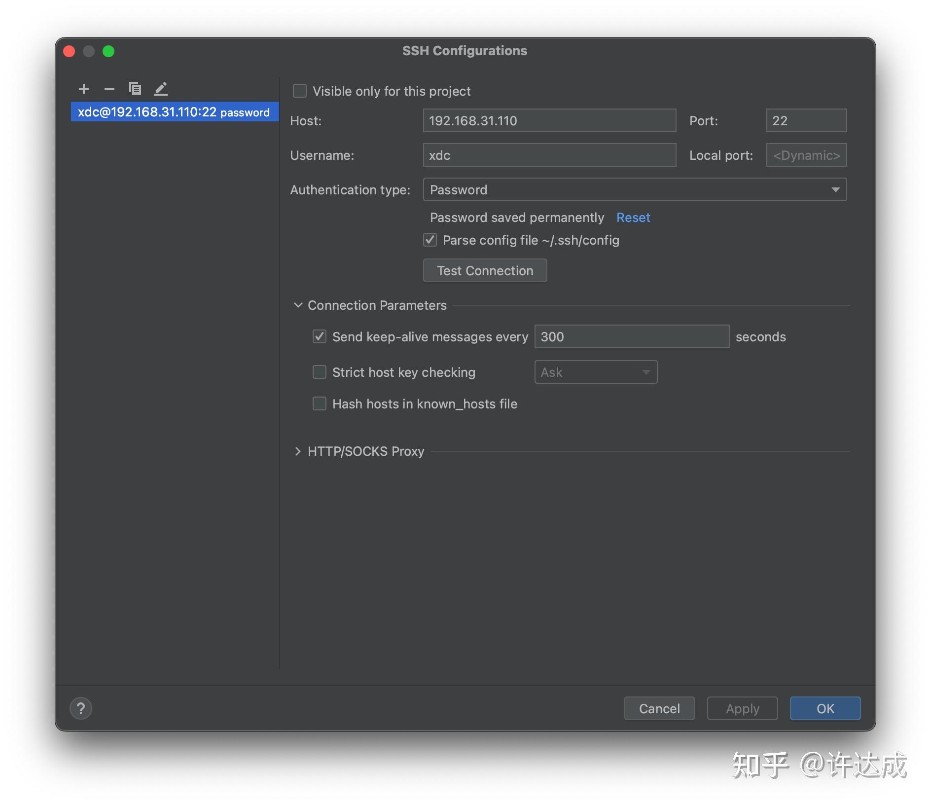Add a new SSH configuration
The height and width of the screenshot is (804, 931).
coord(84,89)
